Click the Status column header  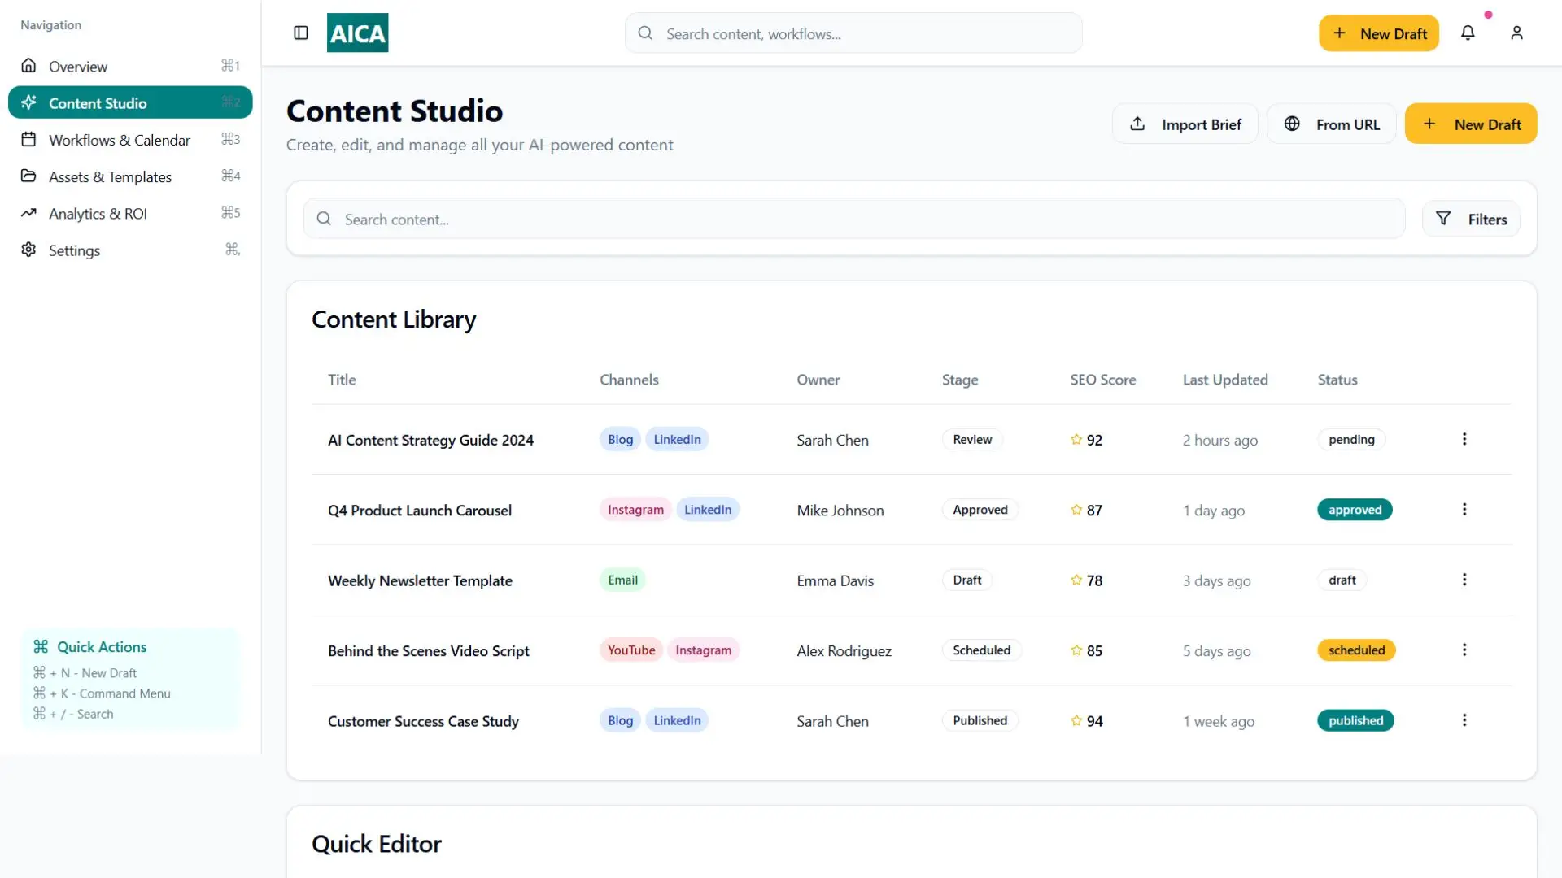pyautogui.click(x=1337, y=380)
